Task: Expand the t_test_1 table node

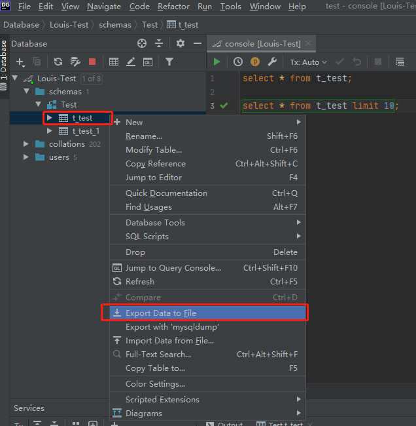Action: pos(50,131)
